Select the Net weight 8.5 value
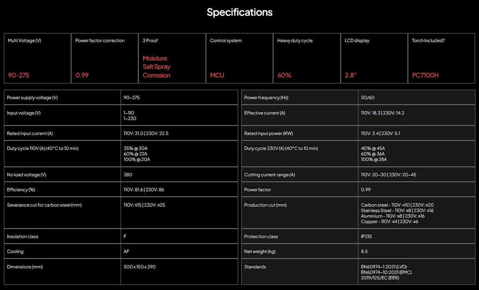Viewport: 479px width, 290px height. point(364,252)
